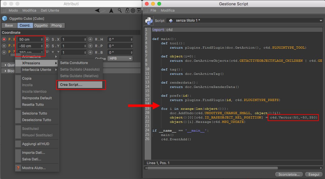The image size is (325, 179).
Task: Click the grip handle icon in Attributi menu bar
Action: 4,10
